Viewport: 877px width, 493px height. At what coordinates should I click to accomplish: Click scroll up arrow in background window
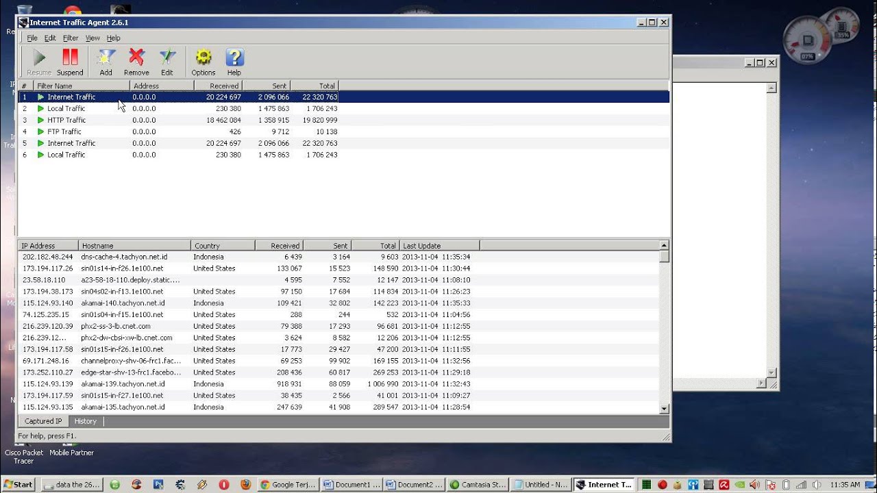click(x=772, y=88)
